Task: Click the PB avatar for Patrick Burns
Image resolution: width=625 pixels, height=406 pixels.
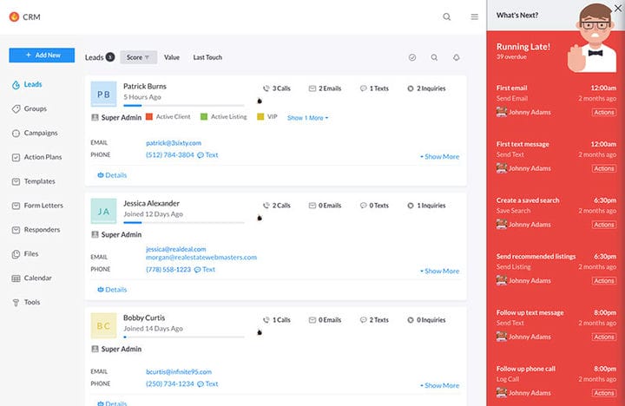Action: pos(103,94)
